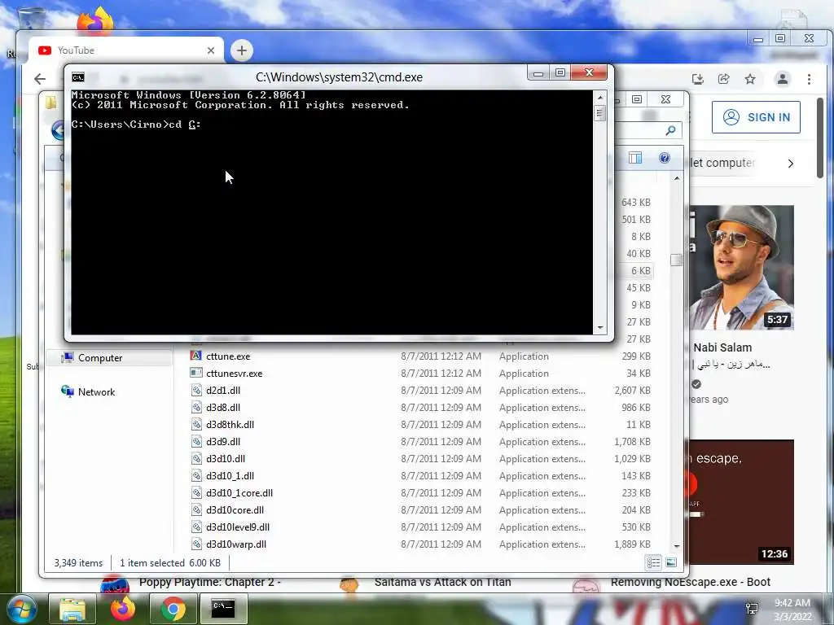834x625 pixels.
Task: Open the Saitama vs Attack on Titan video title
Action: point(442,582)
